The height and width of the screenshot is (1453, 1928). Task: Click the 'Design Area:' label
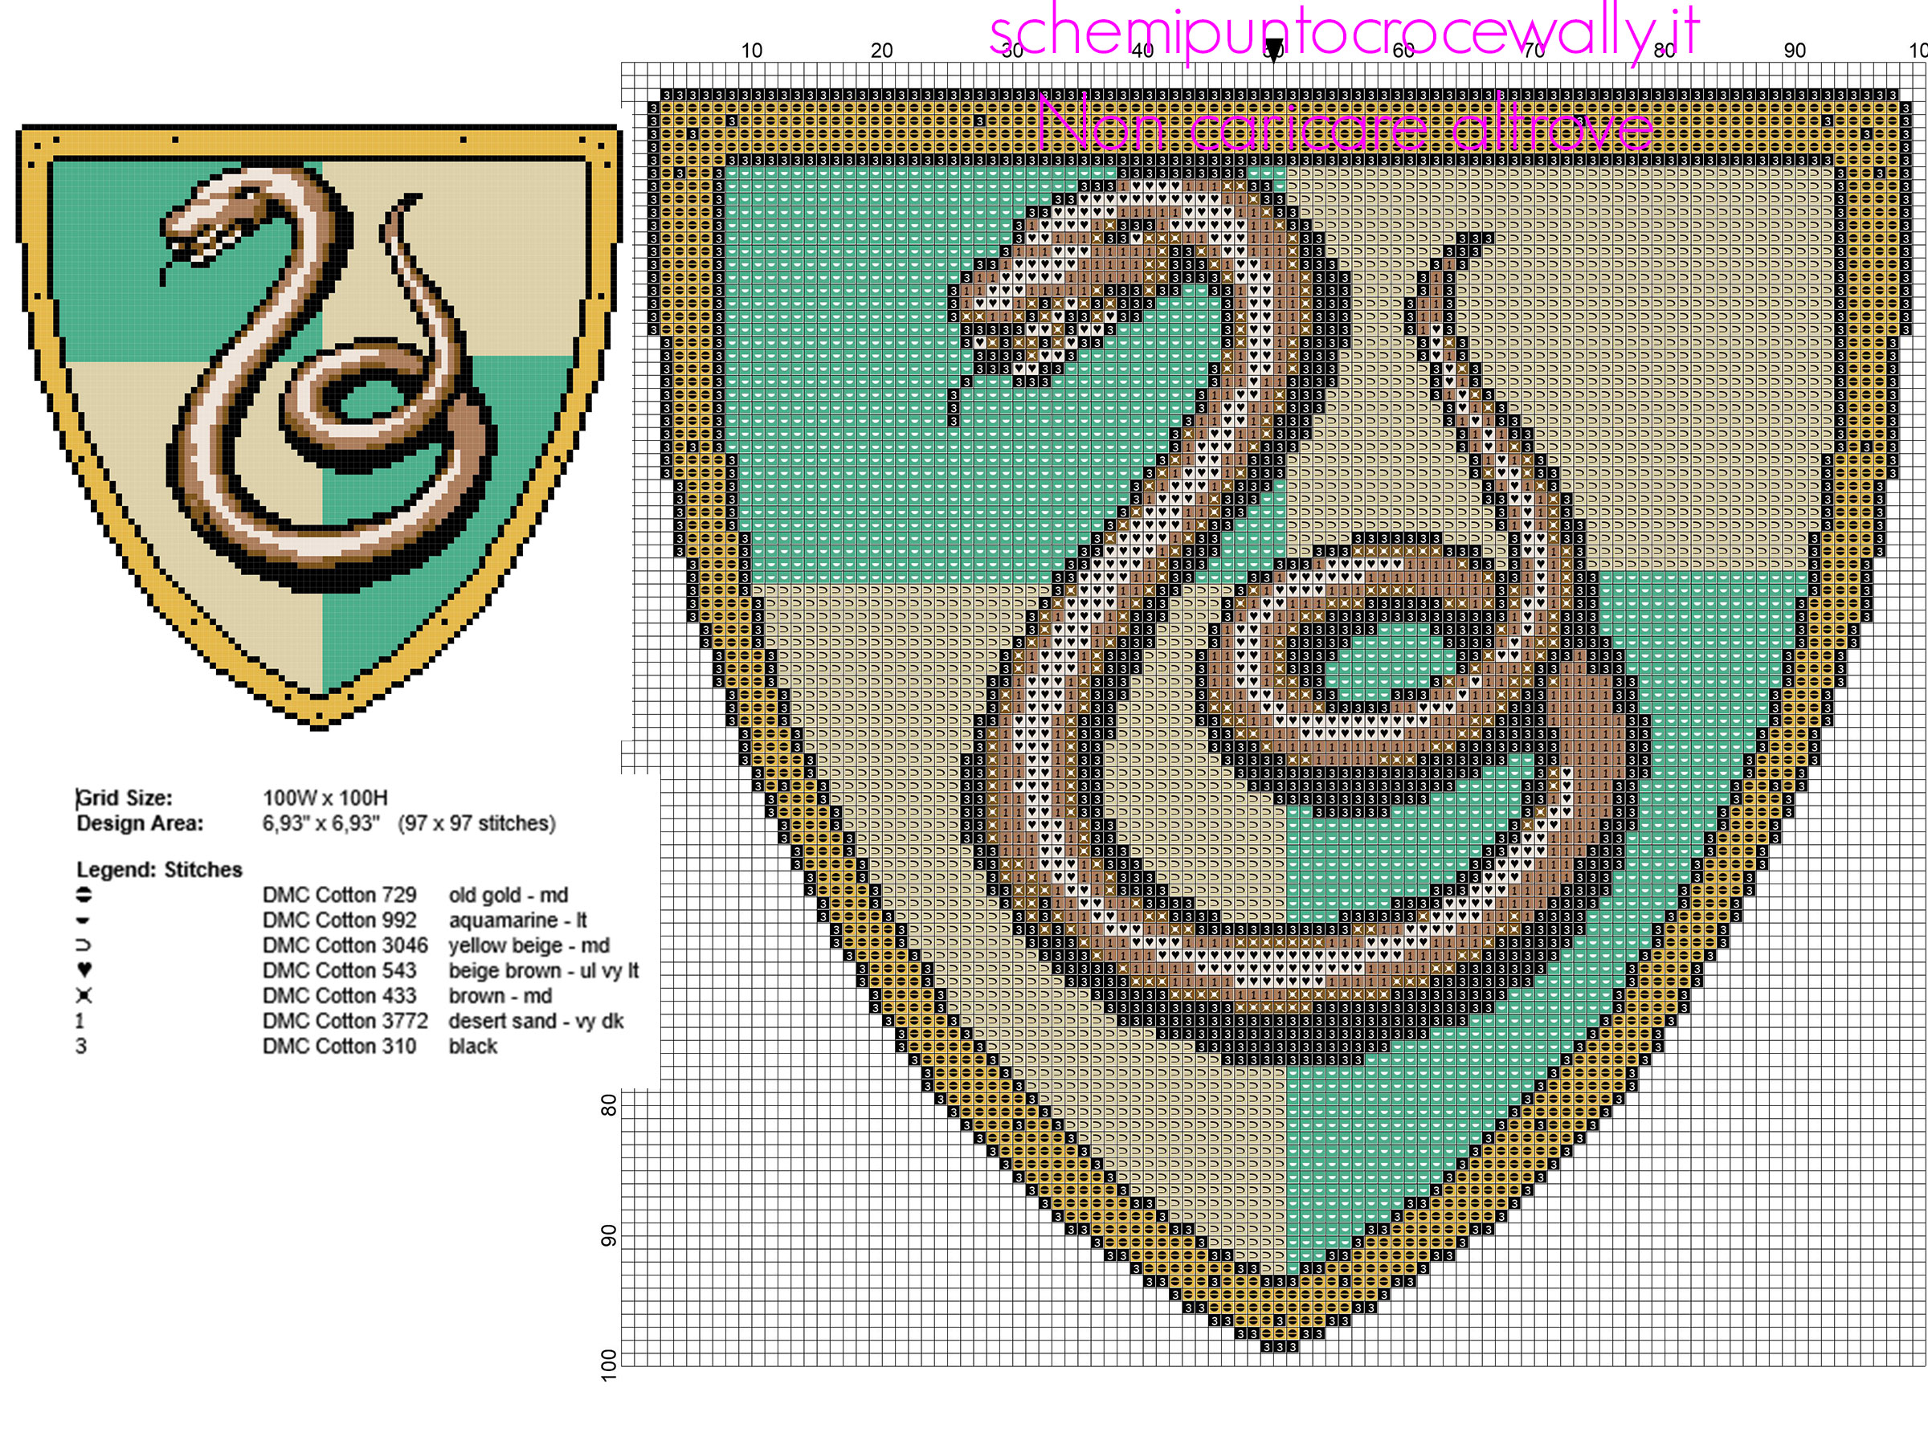pyautogui.click(x=140, y=822)
